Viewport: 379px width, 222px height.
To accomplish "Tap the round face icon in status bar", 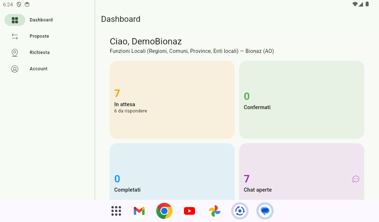I will click(x=27, y=4).
